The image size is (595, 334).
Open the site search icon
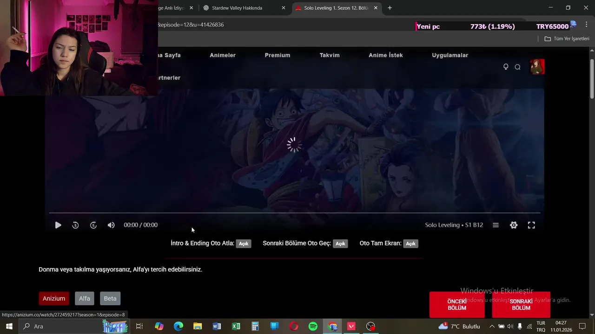[517, 67]
